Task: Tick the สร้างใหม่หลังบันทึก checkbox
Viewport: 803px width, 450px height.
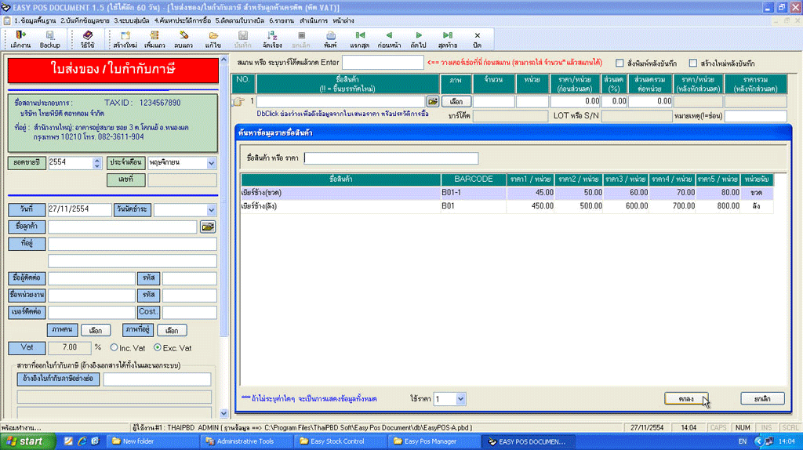Action: pyautogui.click(x=692, y=63)
